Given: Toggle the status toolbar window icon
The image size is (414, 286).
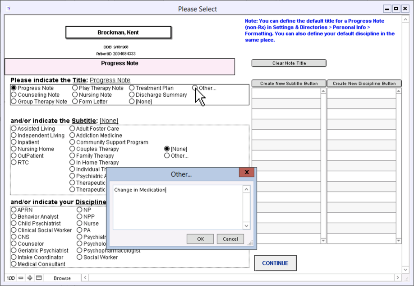Looking at the screenshot, I should pos(39,278).
